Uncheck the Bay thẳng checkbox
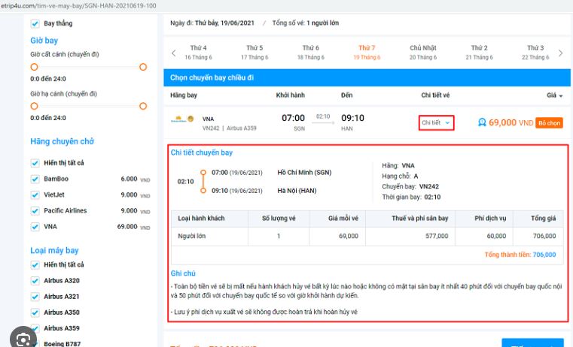 coord(35,24)
